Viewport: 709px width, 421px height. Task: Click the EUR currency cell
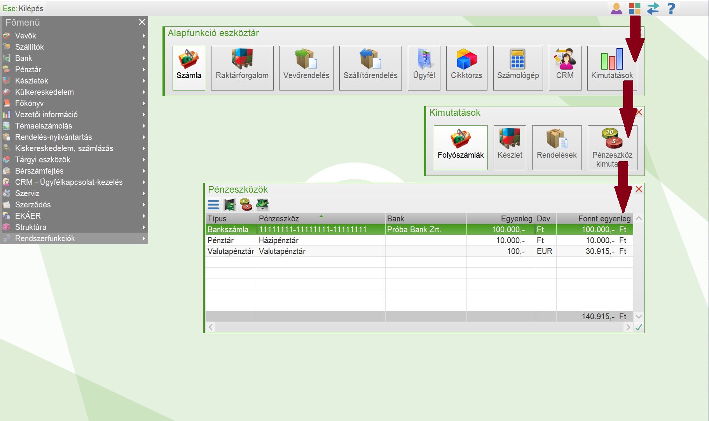(x=546, y=251)
